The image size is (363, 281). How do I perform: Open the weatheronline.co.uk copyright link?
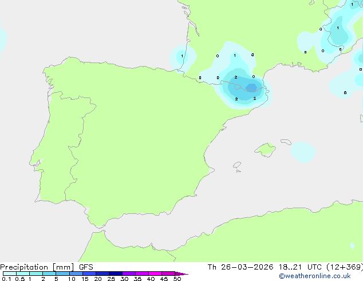pyautogui.click(x=314, y=276)
